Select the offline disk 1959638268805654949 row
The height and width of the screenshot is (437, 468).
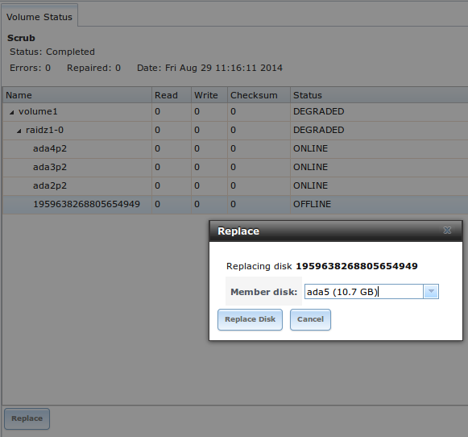(x=235, y=204)
